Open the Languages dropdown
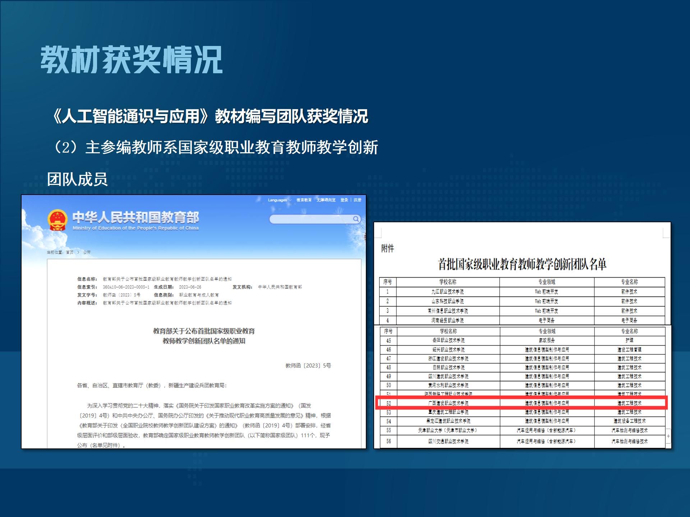This screenshot has width=690, height=517. (279, 200)
